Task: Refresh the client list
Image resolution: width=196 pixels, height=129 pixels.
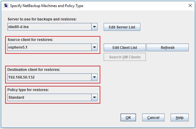Action: (x=167, y=47)
